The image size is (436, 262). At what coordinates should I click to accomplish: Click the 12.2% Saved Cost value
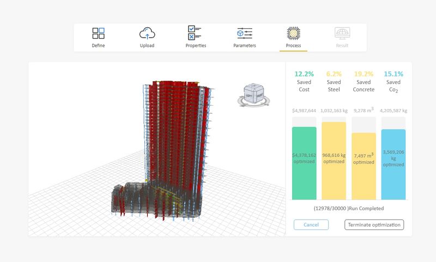tap(304, 74)
